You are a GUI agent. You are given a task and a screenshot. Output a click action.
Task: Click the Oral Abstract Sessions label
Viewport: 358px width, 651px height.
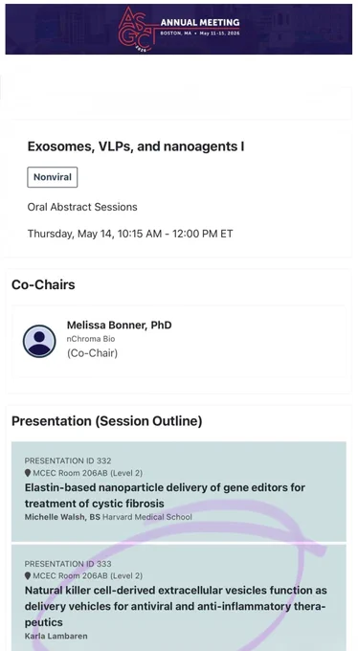(82, 207)
